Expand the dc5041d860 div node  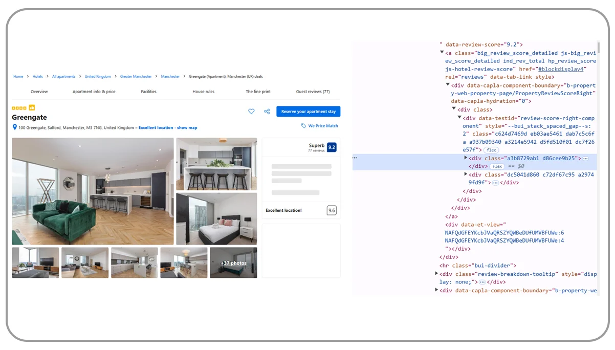466,174
